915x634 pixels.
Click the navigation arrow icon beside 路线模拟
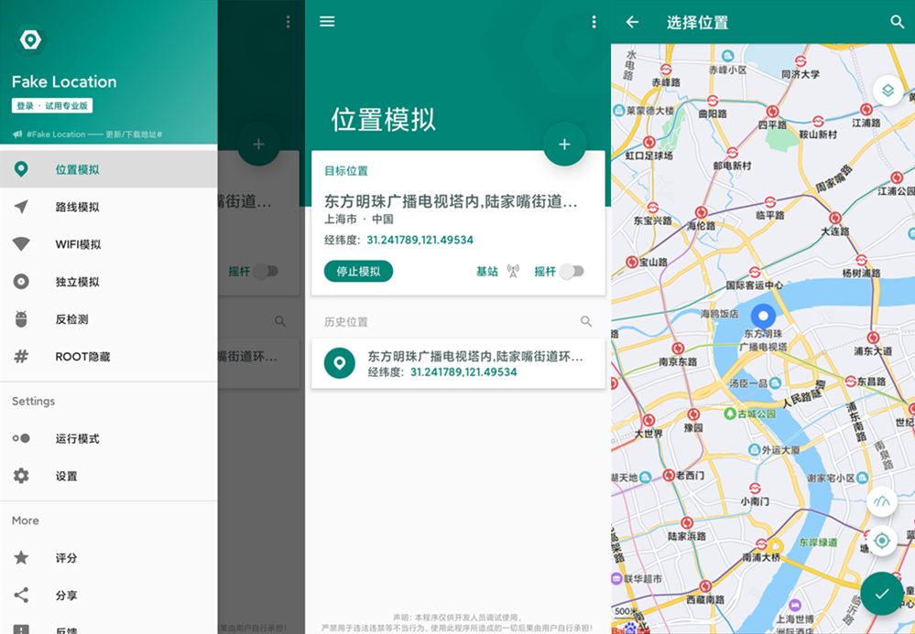(21, 206)
